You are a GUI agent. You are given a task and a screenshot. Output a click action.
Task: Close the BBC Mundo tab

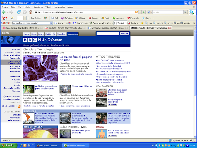pyautogui.click(x=169, y=28)
